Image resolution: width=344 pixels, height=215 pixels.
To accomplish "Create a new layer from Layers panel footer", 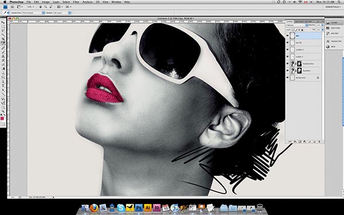I will tap(314, 142).
